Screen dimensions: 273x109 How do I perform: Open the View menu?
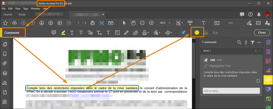coord(18,8)
